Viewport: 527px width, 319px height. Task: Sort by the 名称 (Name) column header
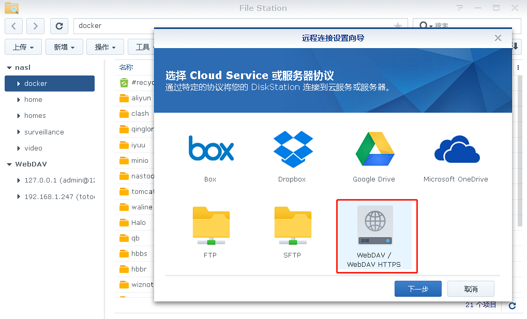(x=126, y=67)
